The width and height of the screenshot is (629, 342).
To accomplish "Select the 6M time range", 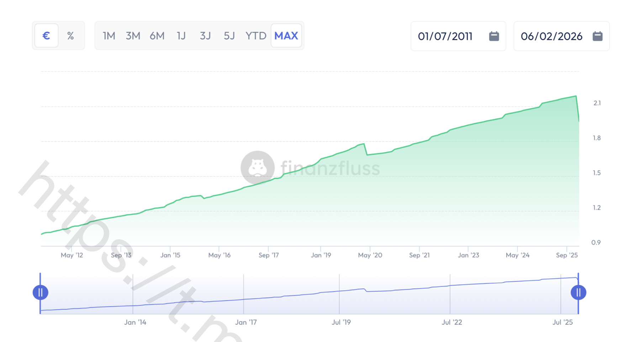I will 157,36.
